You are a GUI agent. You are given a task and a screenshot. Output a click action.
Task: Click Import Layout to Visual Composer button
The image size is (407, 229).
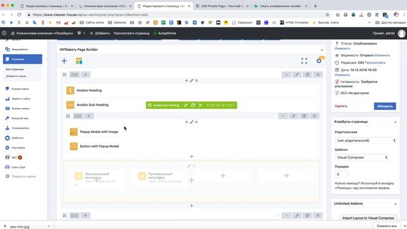pos(368,218)
